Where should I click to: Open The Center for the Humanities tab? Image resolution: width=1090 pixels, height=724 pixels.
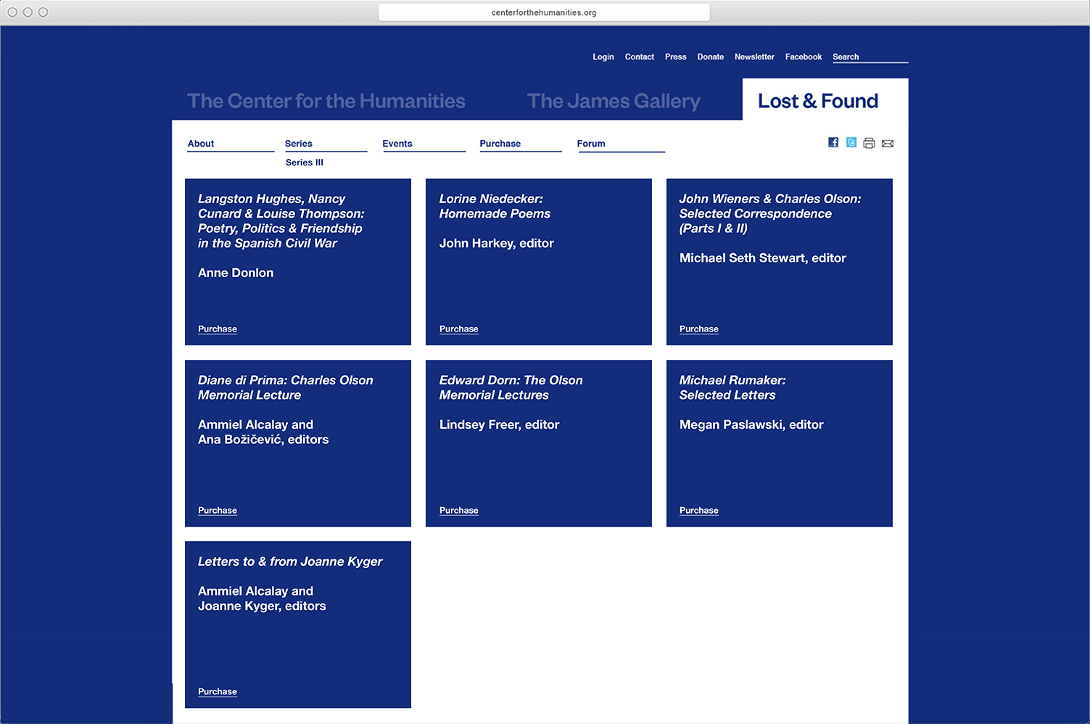(x=326, y=101)
